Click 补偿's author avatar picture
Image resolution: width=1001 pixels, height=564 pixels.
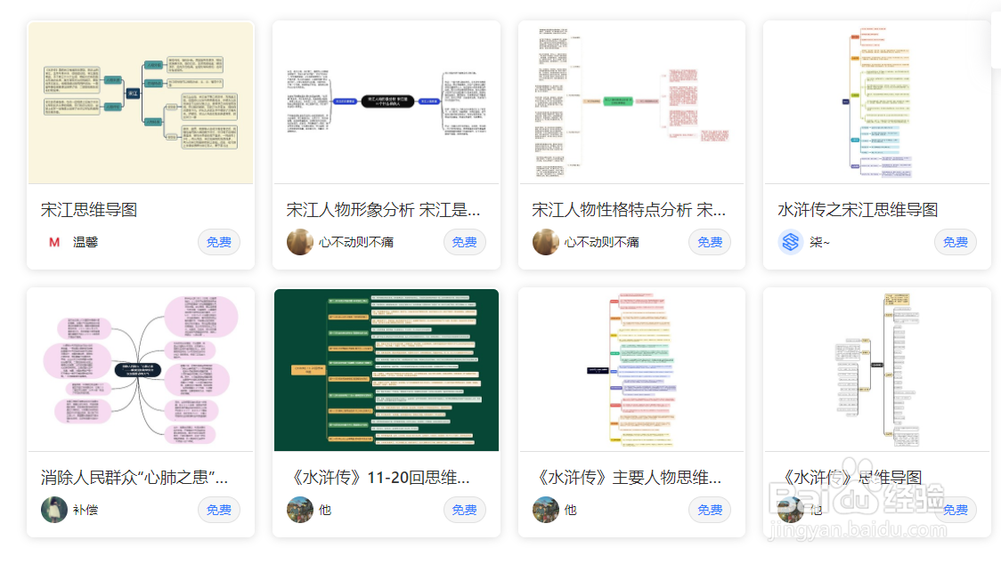pos(55,510)
